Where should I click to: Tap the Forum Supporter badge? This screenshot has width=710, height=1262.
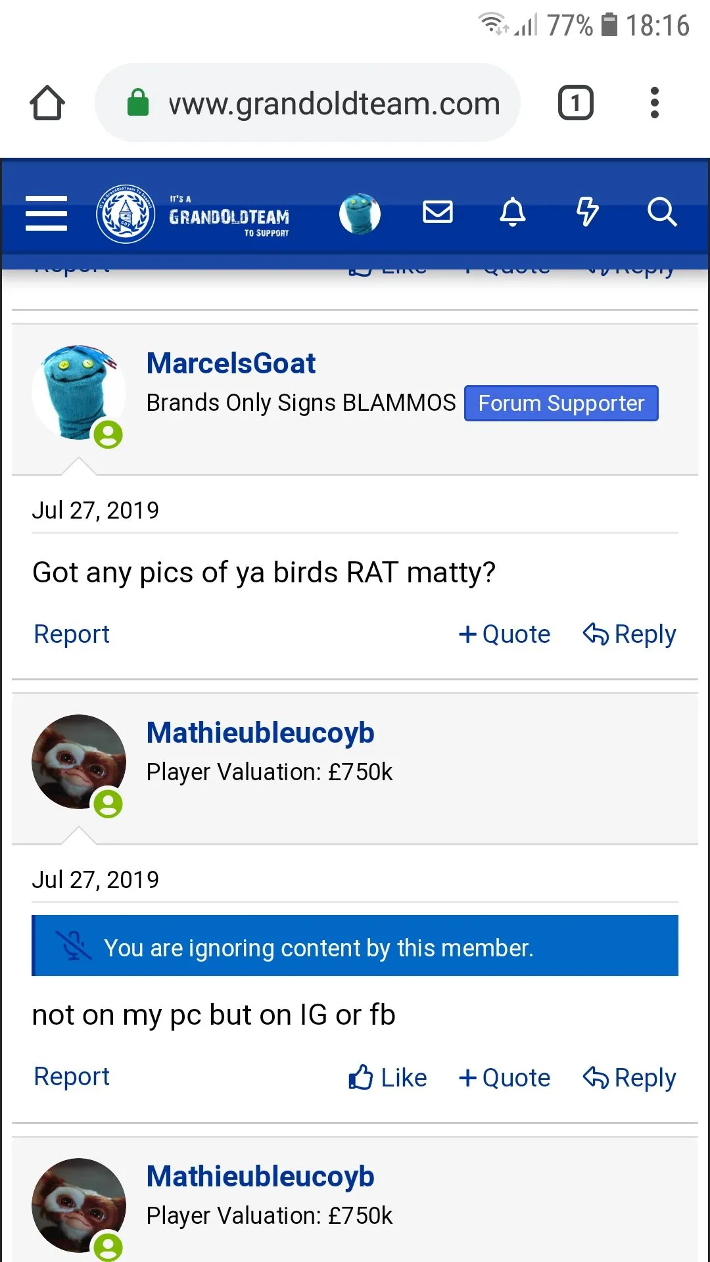click(561, 403)
